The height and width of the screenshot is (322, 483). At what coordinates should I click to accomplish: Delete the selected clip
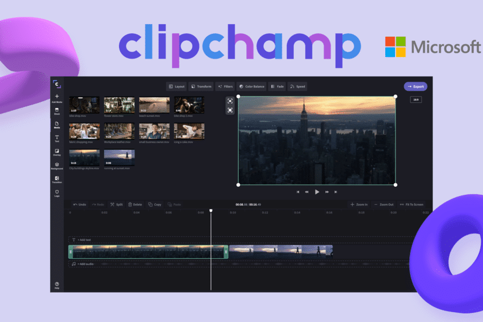click(x=135, y=205)
